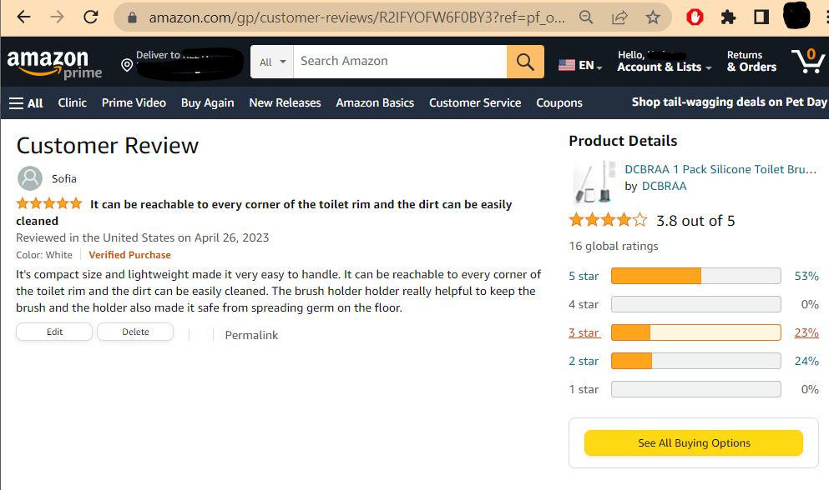The image size is (829, 490).
Task: Open the EN language selector
Action: [x=580, y=66]
